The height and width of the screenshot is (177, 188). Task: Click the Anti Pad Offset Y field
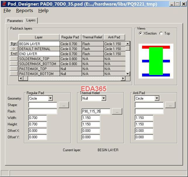[x=144, y=137]
